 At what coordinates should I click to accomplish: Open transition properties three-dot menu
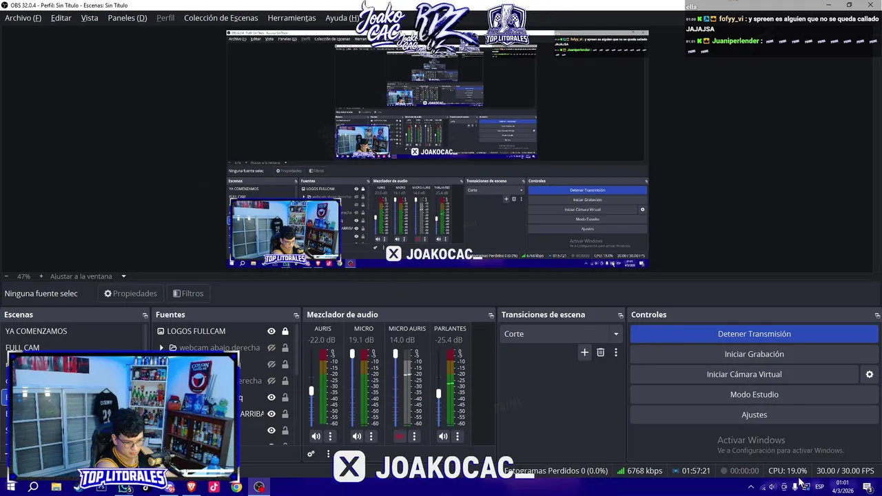(x=616, y=352)
